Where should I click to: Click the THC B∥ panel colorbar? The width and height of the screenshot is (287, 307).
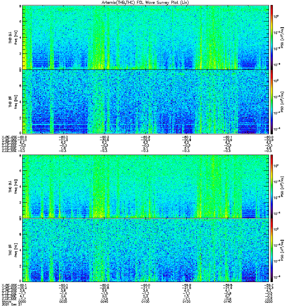[x=272, y=250]
